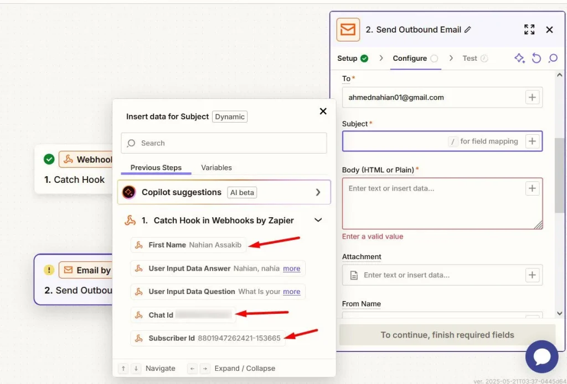Click the Dynamic badge next to Insert data title
This screenshot has width=567, height=384.
230,117
